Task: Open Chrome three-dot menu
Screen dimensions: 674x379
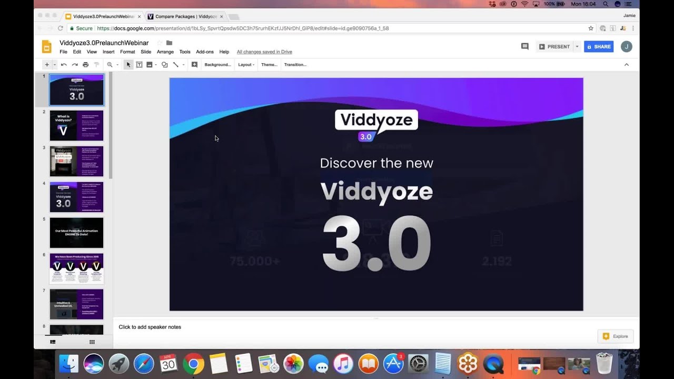Action: click(633, 28)
